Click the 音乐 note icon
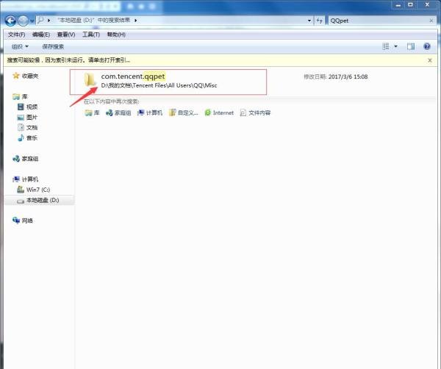Screen dimensions: 441x369 21,137
